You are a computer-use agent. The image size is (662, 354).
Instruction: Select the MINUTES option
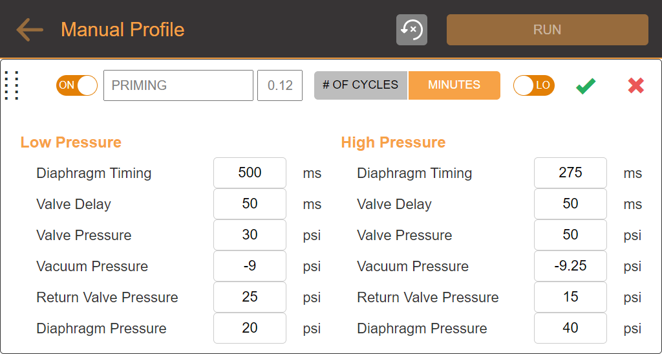pos(454,85)
